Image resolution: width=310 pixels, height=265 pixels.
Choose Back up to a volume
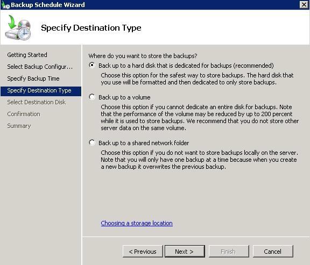(x=92, y=97)
